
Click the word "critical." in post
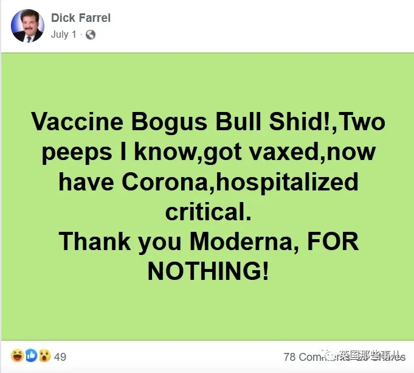tap(208, 212)
